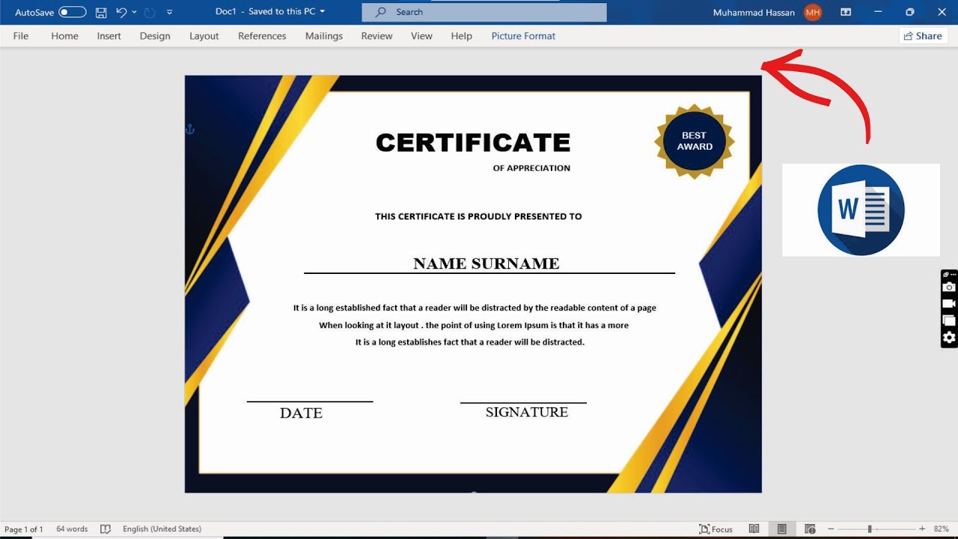Screen dimensions: 958x539
Task: Click the '64 words' word count
Action: point(72,529)
